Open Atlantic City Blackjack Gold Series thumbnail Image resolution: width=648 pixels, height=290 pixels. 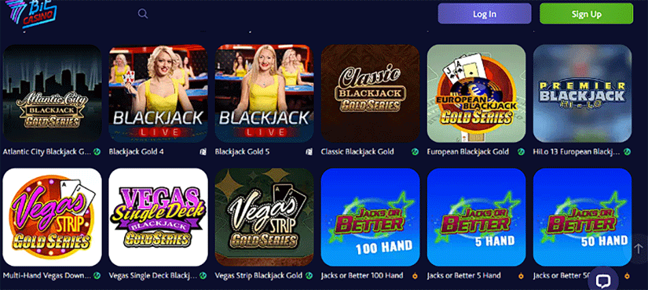(52, 94)
